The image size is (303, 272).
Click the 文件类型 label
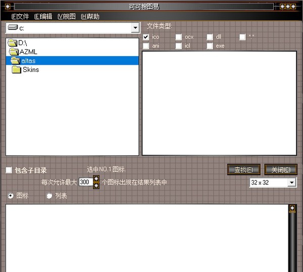point(160,26)
